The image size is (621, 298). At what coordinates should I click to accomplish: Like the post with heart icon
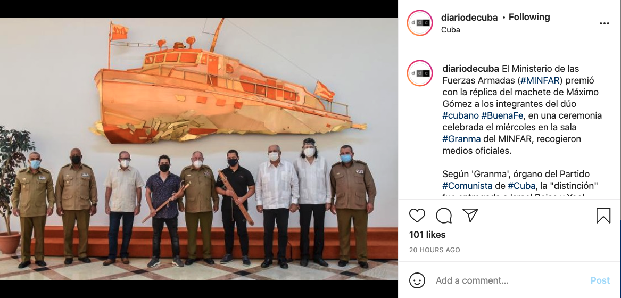[417, 216]
